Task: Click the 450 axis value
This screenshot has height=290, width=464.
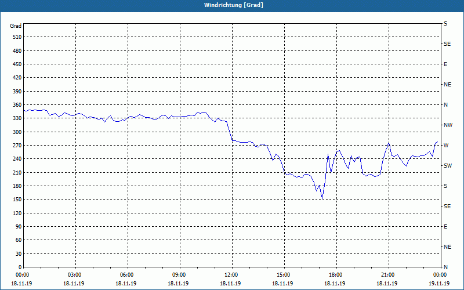Action: (x=17, y=64)
